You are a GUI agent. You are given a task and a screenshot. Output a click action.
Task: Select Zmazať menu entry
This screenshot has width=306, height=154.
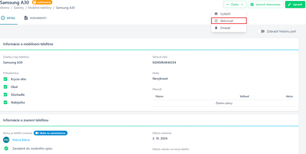[229, 28]
